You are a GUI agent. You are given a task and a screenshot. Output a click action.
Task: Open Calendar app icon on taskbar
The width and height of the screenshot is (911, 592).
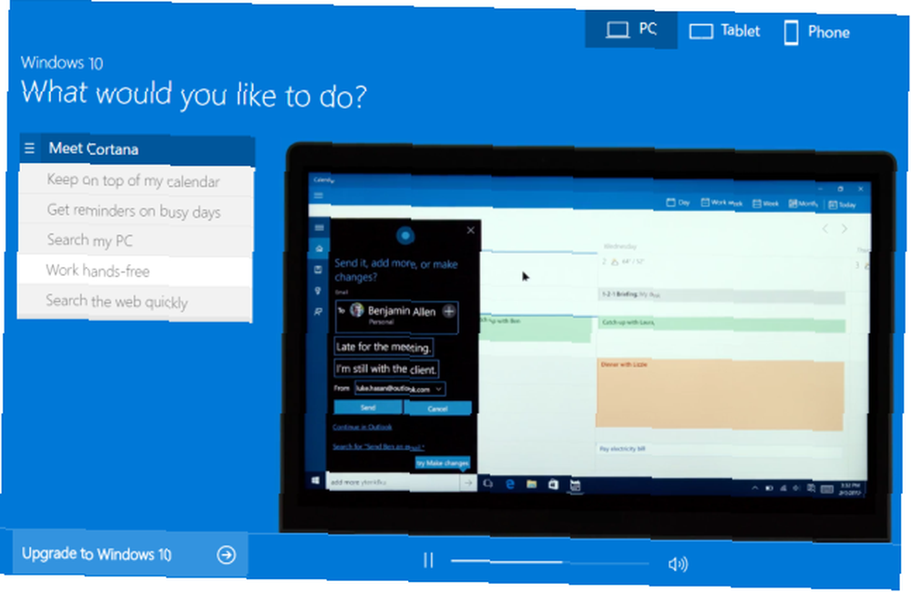(x=575, y=485)
